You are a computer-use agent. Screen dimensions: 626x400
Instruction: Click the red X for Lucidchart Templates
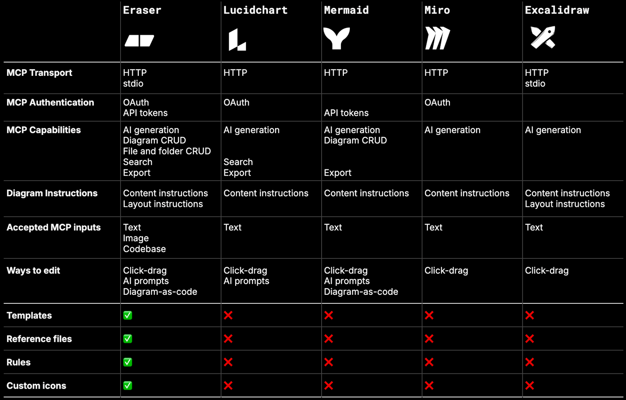coord(228,315)
